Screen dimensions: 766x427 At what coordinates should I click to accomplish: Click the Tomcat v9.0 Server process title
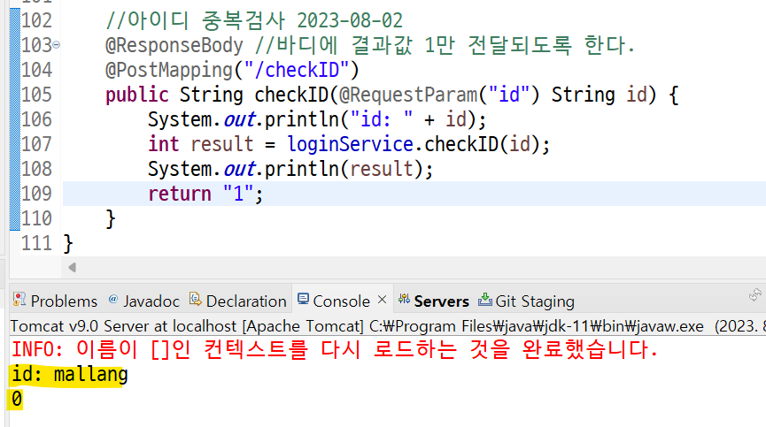pos(357,326)
